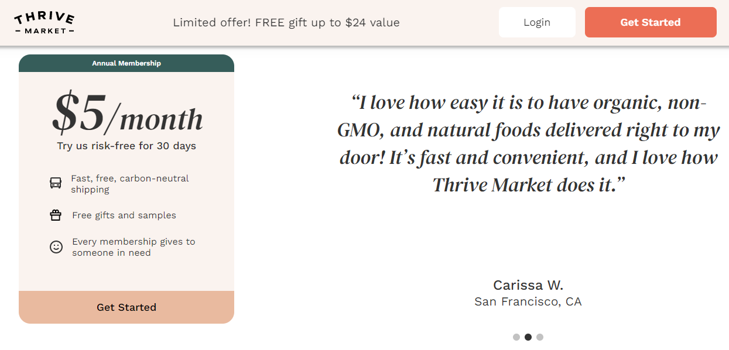Click Every membership gives to someone text
729x350 pixels.
(134, 247)
